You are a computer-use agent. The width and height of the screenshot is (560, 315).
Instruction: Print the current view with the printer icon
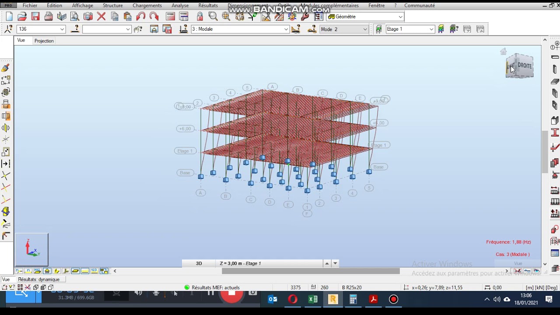click(49, 17)
